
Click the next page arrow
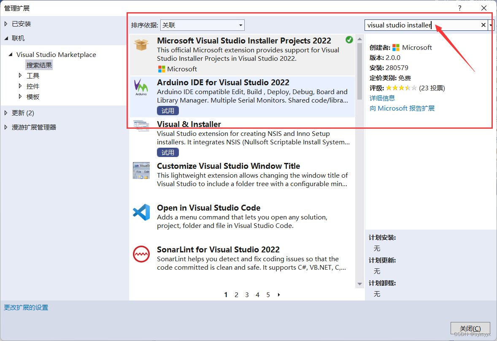tap(278, 295)
